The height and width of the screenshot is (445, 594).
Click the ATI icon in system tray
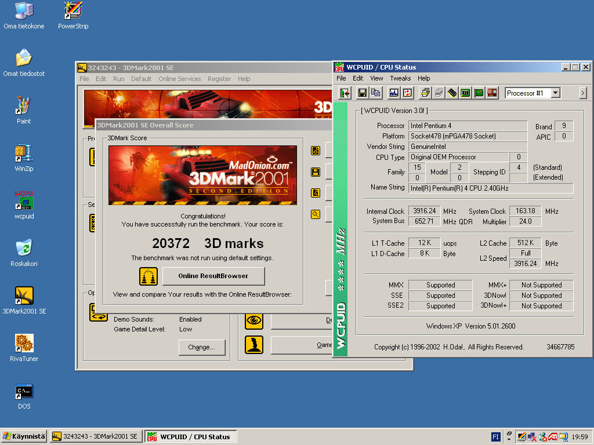(x=553, y=436)
